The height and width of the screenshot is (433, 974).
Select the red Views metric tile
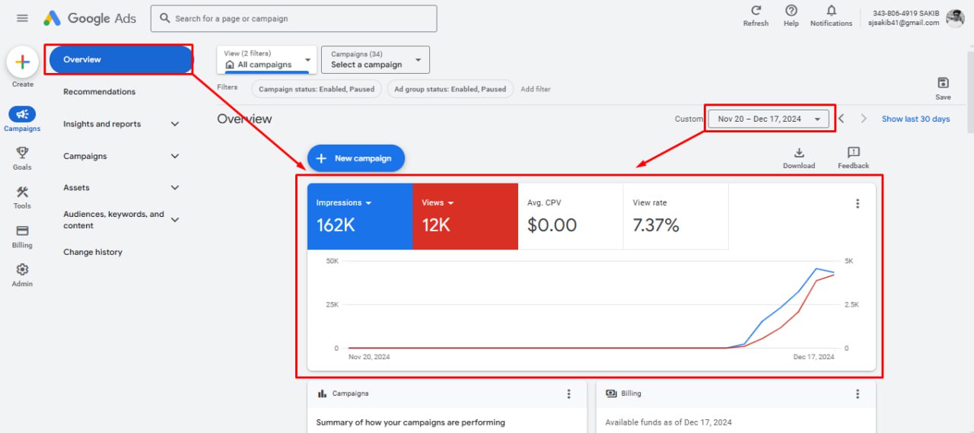[x=465, y=216]
